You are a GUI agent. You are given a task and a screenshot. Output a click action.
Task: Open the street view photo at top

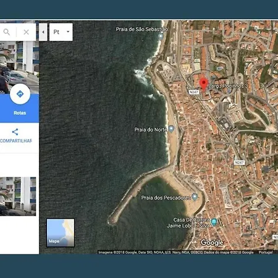[x=19, y=67]
